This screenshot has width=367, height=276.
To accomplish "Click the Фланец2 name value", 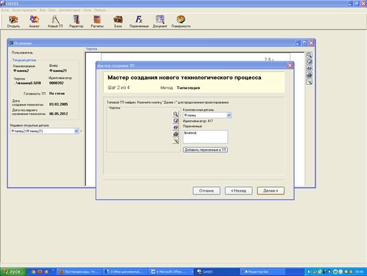I will (x=21, y=71).
